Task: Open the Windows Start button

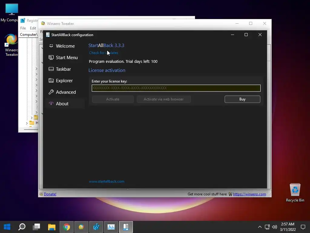Action: pyautogui.click(x=7, y=227)
